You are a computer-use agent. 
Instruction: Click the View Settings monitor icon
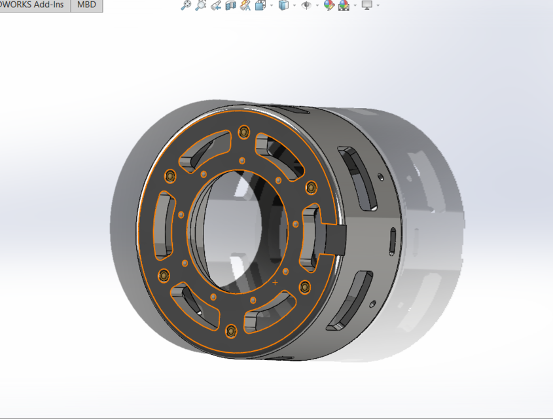point(366,5)
